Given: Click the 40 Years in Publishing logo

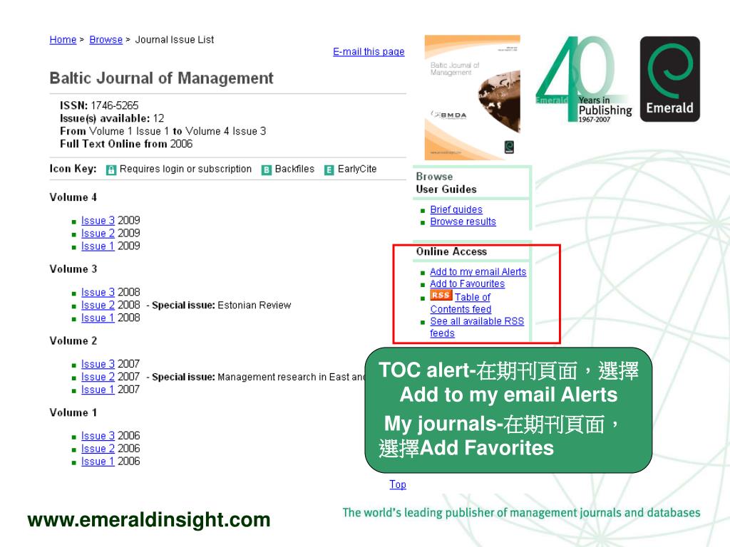Looking at the screenshot, I should tap(584, 79).
